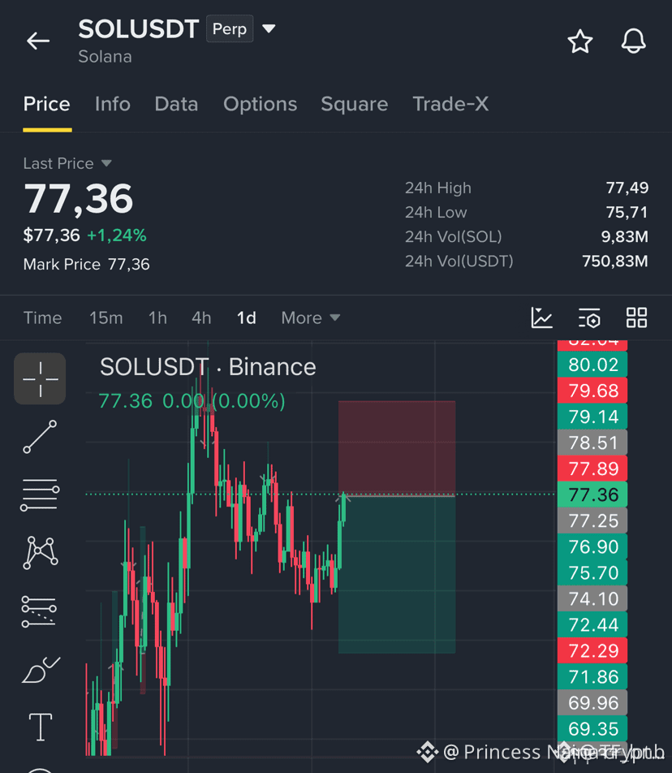Viewport: 672px width, 773px height.
Task: Click the green take-profit zone on chart
Action: point(397,574)
